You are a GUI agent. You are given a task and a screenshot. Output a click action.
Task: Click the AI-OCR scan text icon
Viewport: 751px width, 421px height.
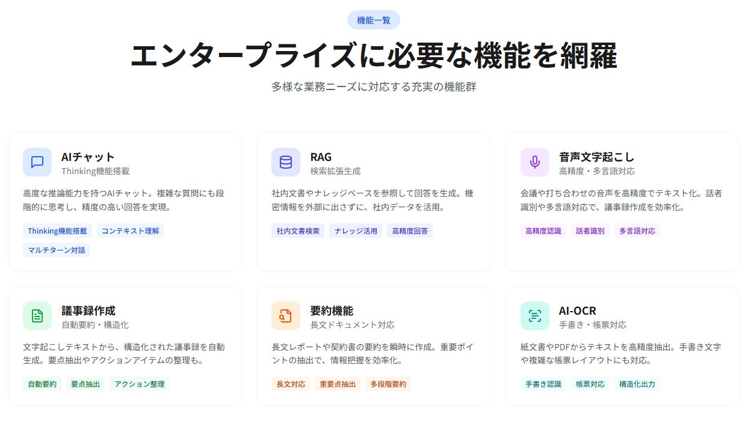[x=534, y=316]
